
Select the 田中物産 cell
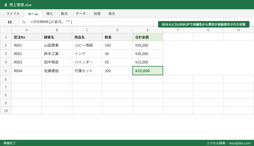tap(57, 62)
